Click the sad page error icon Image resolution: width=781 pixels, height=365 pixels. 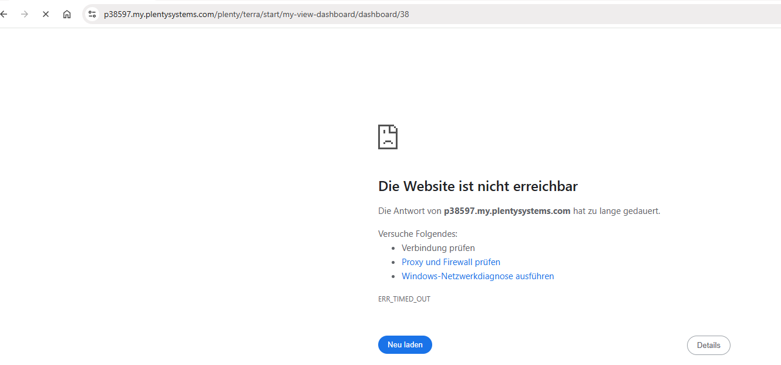click(x=388, y=137)
